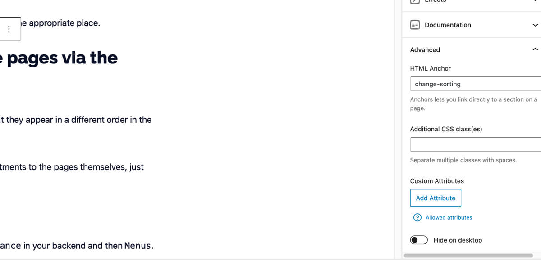Click paragraph about appearing in different order
This screenshot has width=541, height=270.
click(76, 120)
